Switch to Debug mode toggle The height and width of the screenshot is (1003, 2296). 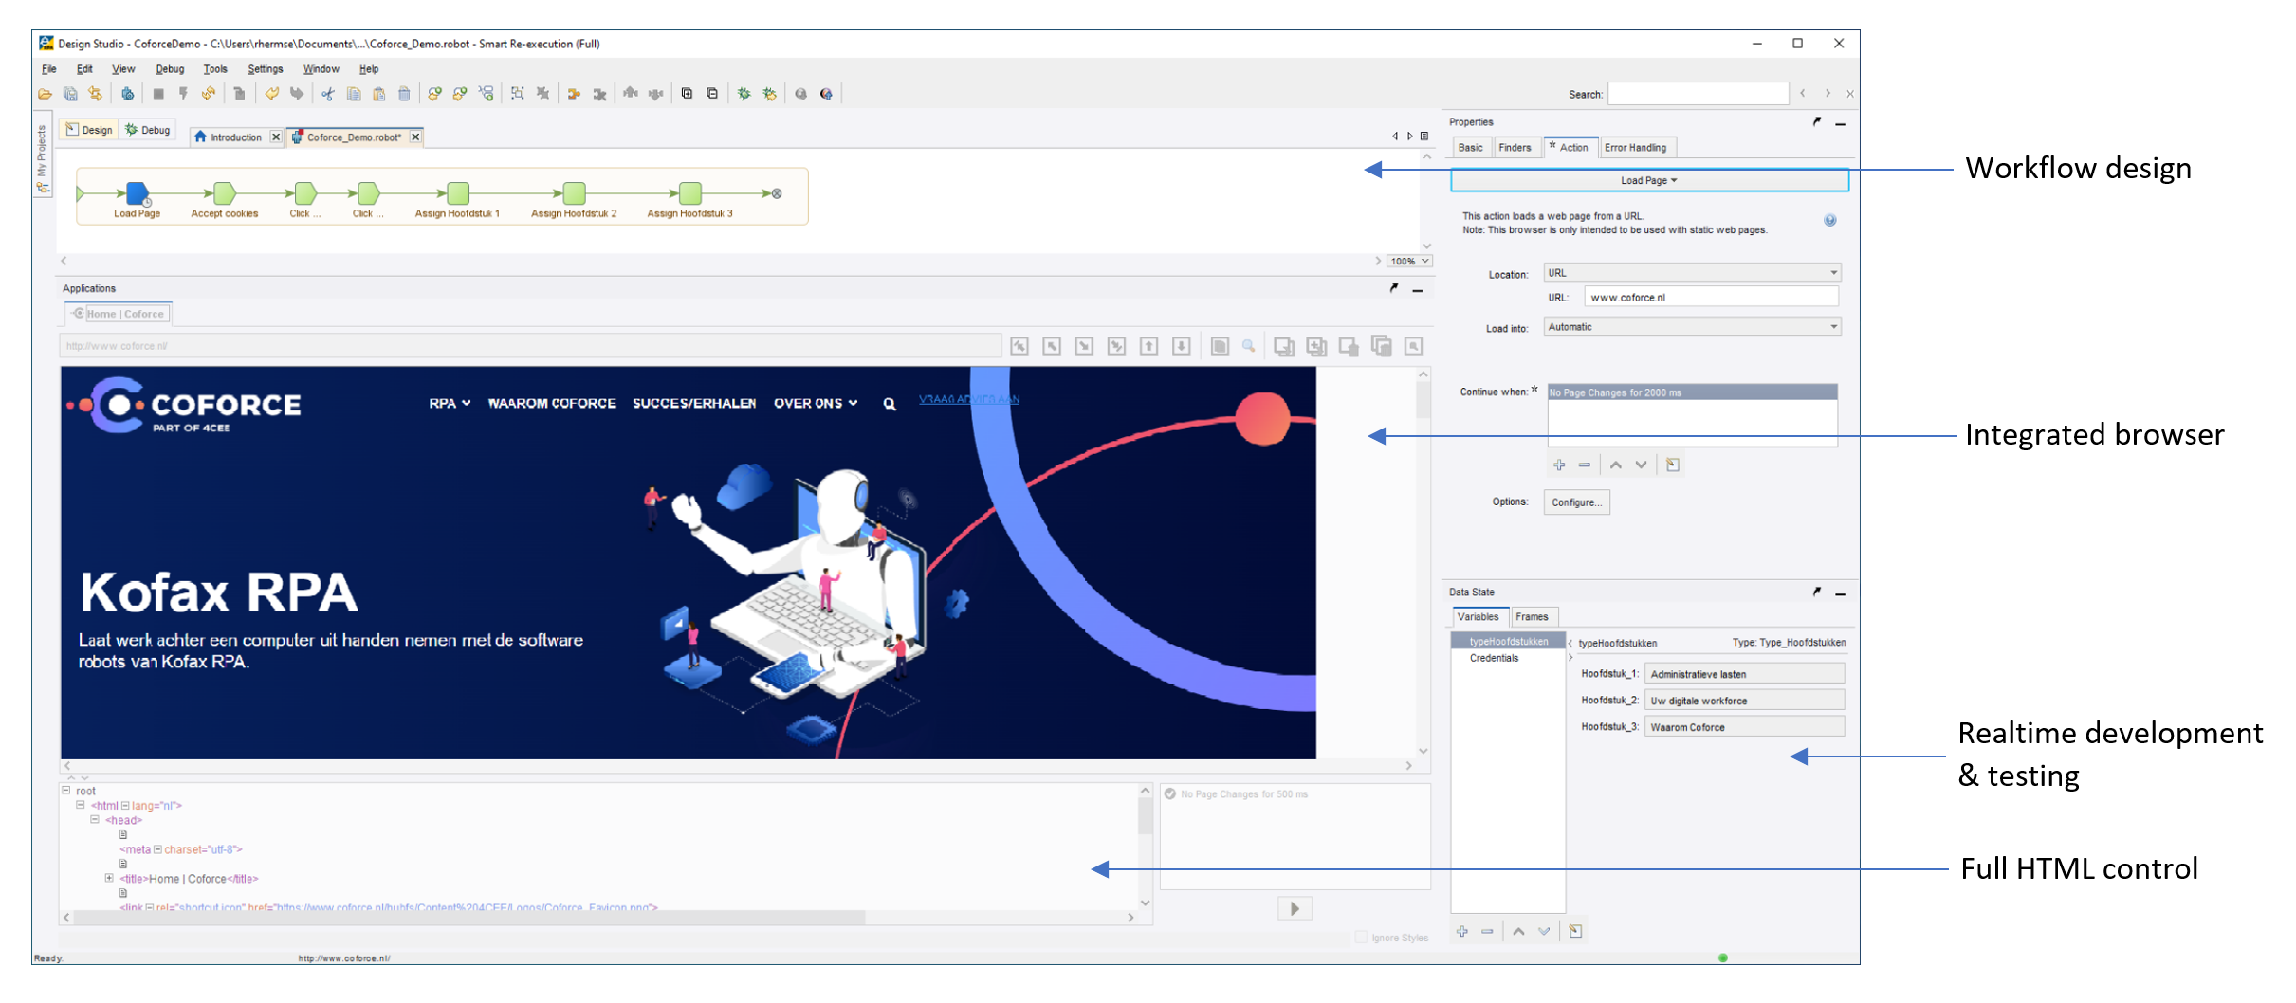click(x=148, y=130)
